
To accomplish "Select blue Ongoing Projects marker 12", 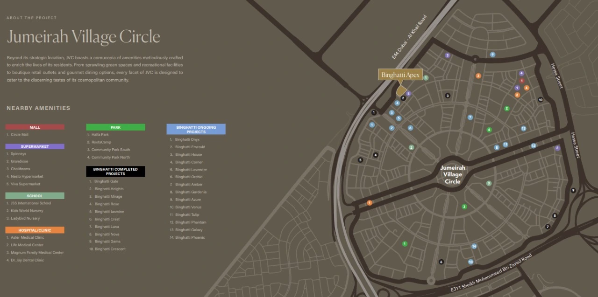I will click(533, 146).
